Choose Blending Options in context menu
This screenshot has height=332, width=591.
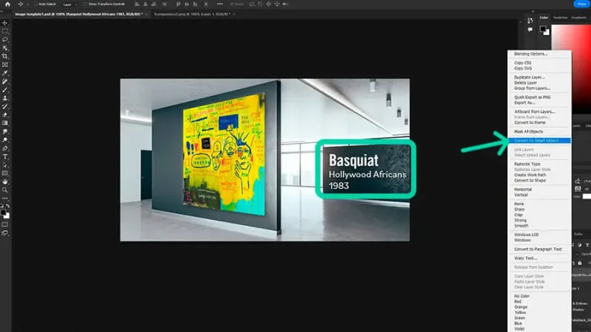[530, 54]
